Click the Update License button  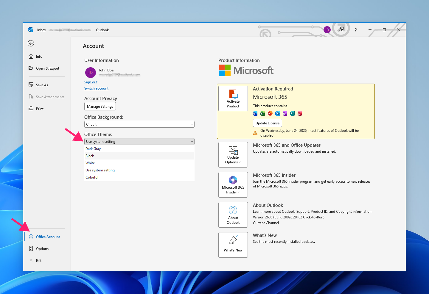[x=268, y=123]
